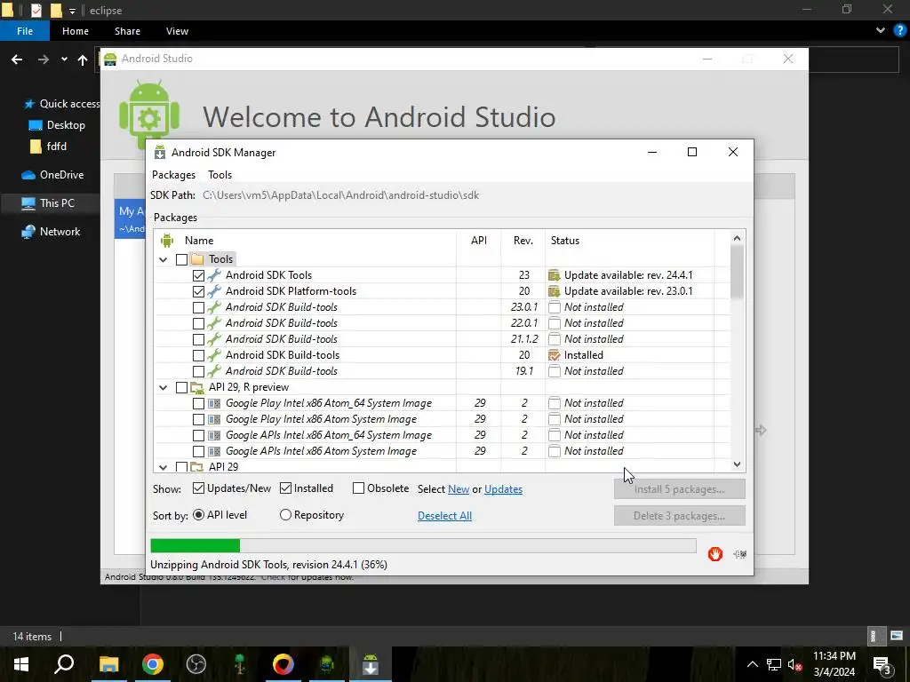Open Tools menu in SDK Manager
The image size is (910, 682).
click(x=220, y=175)
